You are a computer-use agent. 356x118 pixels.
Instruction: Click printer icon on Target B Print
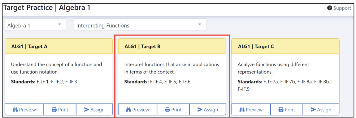pyautogui.click(x=167, y=110)
